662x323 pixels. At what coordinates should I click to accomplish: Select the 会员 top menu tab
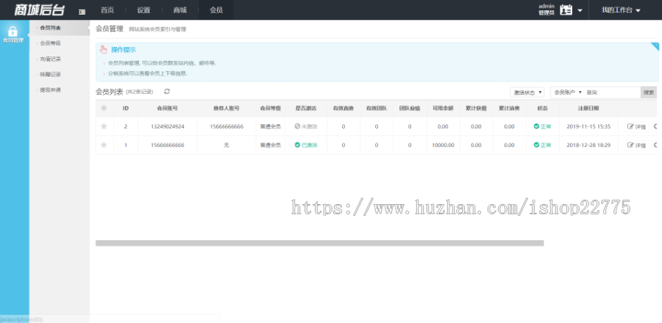[216, 10]
